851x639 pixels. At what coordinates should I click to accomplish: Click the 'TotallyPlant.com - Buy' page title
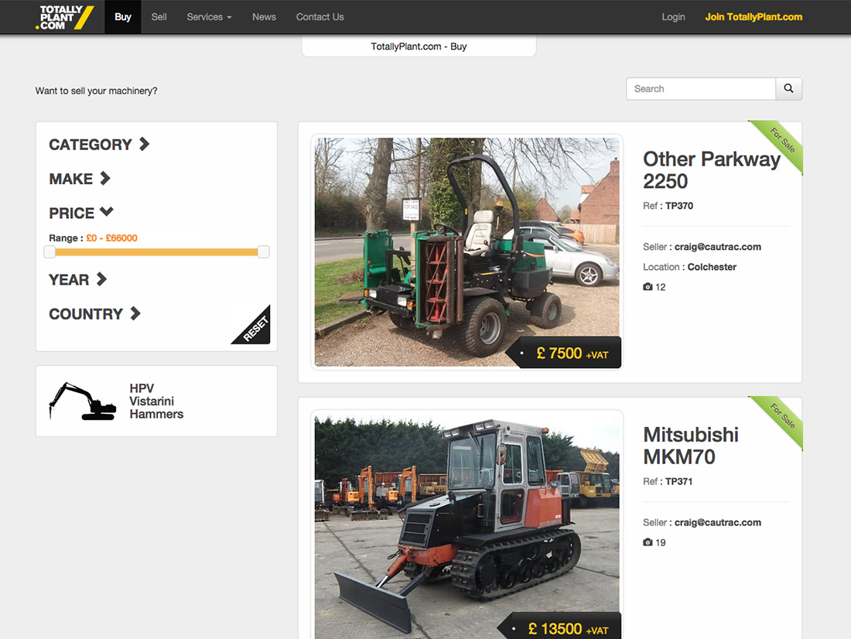click(419, 46)
